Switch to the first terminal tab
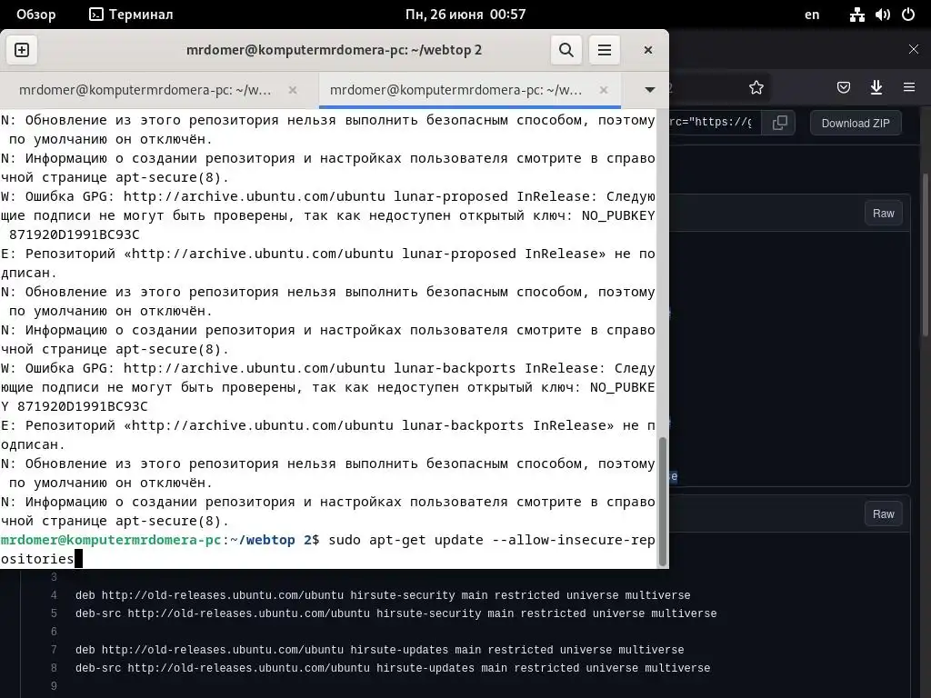 pos(145,90)
